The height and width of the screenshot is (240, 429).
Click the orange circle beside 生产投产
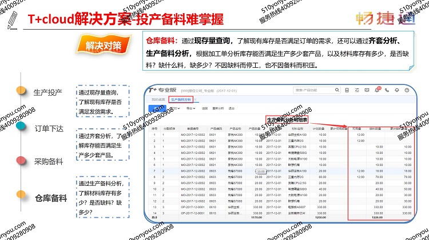tap(21, 90)
